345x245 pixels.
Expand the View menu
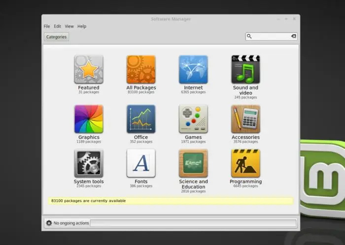click(x=69, y=26)
